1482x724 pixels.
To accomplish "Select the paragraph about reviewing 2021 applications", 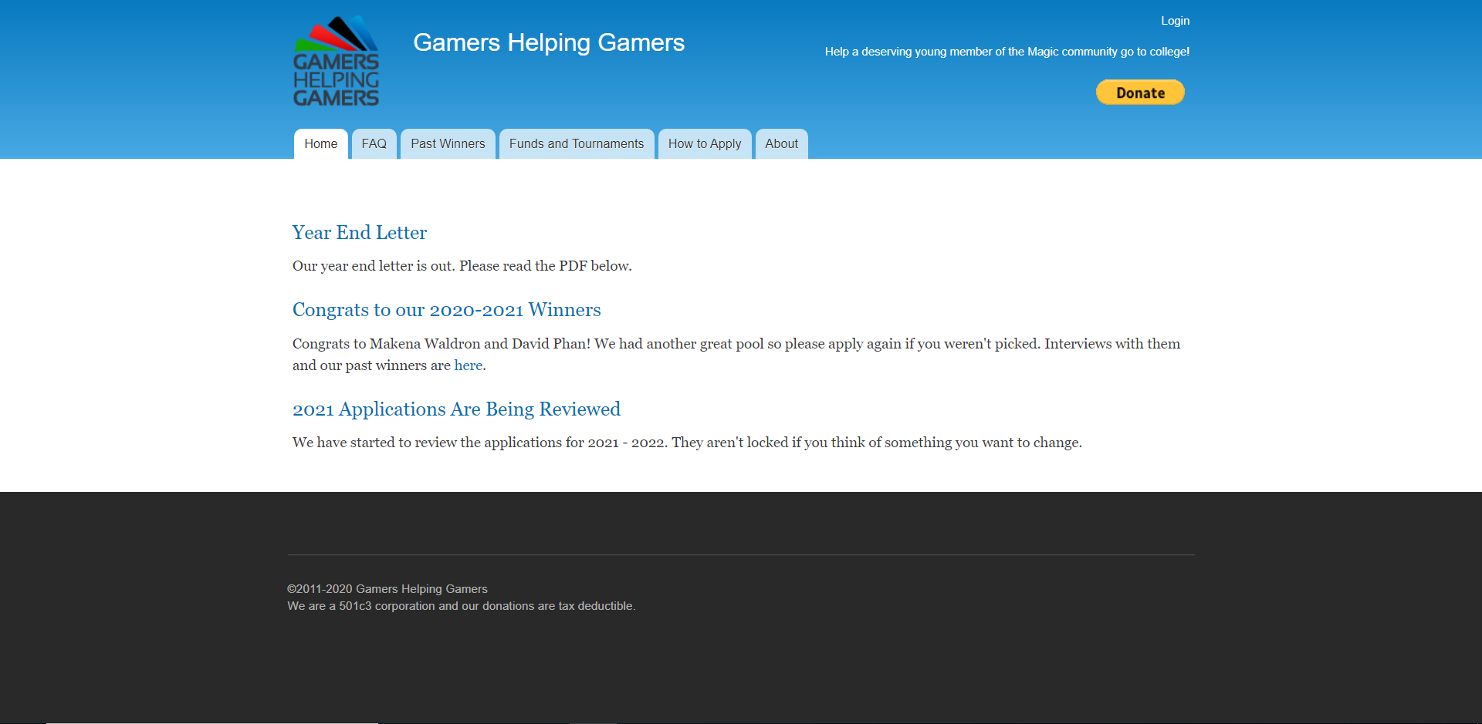I will [687, 443].
